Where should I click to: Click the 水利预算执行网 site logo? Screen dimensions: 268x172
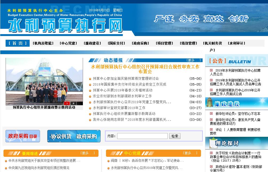[65, 26]
